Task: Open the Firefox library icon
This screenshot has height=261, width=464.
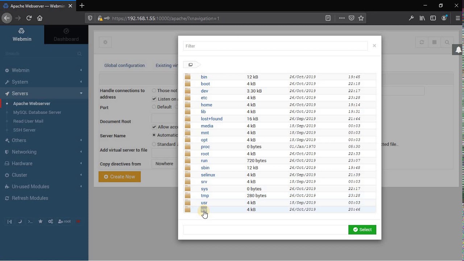Action: click(x=422, y=18)
